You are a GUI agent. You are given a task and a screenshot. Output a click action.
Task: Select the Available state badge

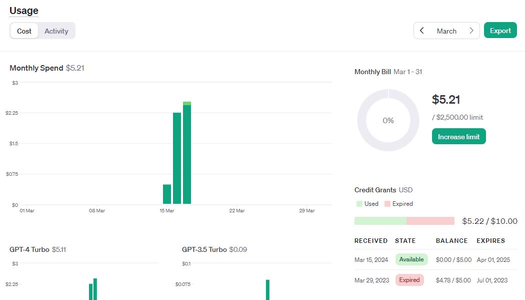tap(411, 259)
